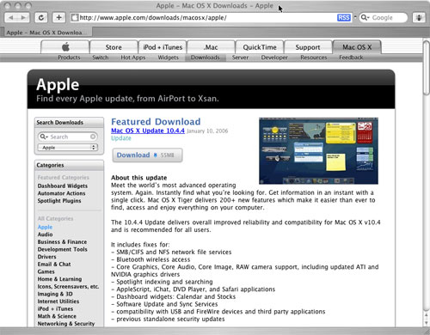Open Development Tools category

pos(63,249)
